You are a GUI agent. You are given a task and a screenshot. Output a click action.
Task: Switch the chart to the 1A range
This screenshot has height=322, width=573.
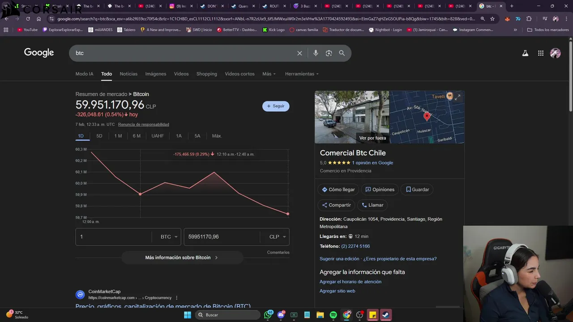coord(179,136)
